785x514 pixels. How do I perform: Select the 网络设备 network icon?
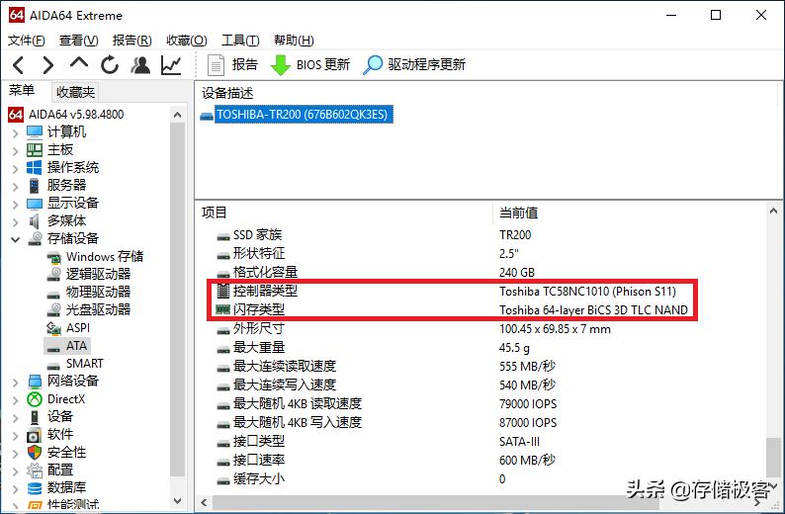[x=35, y=381]
